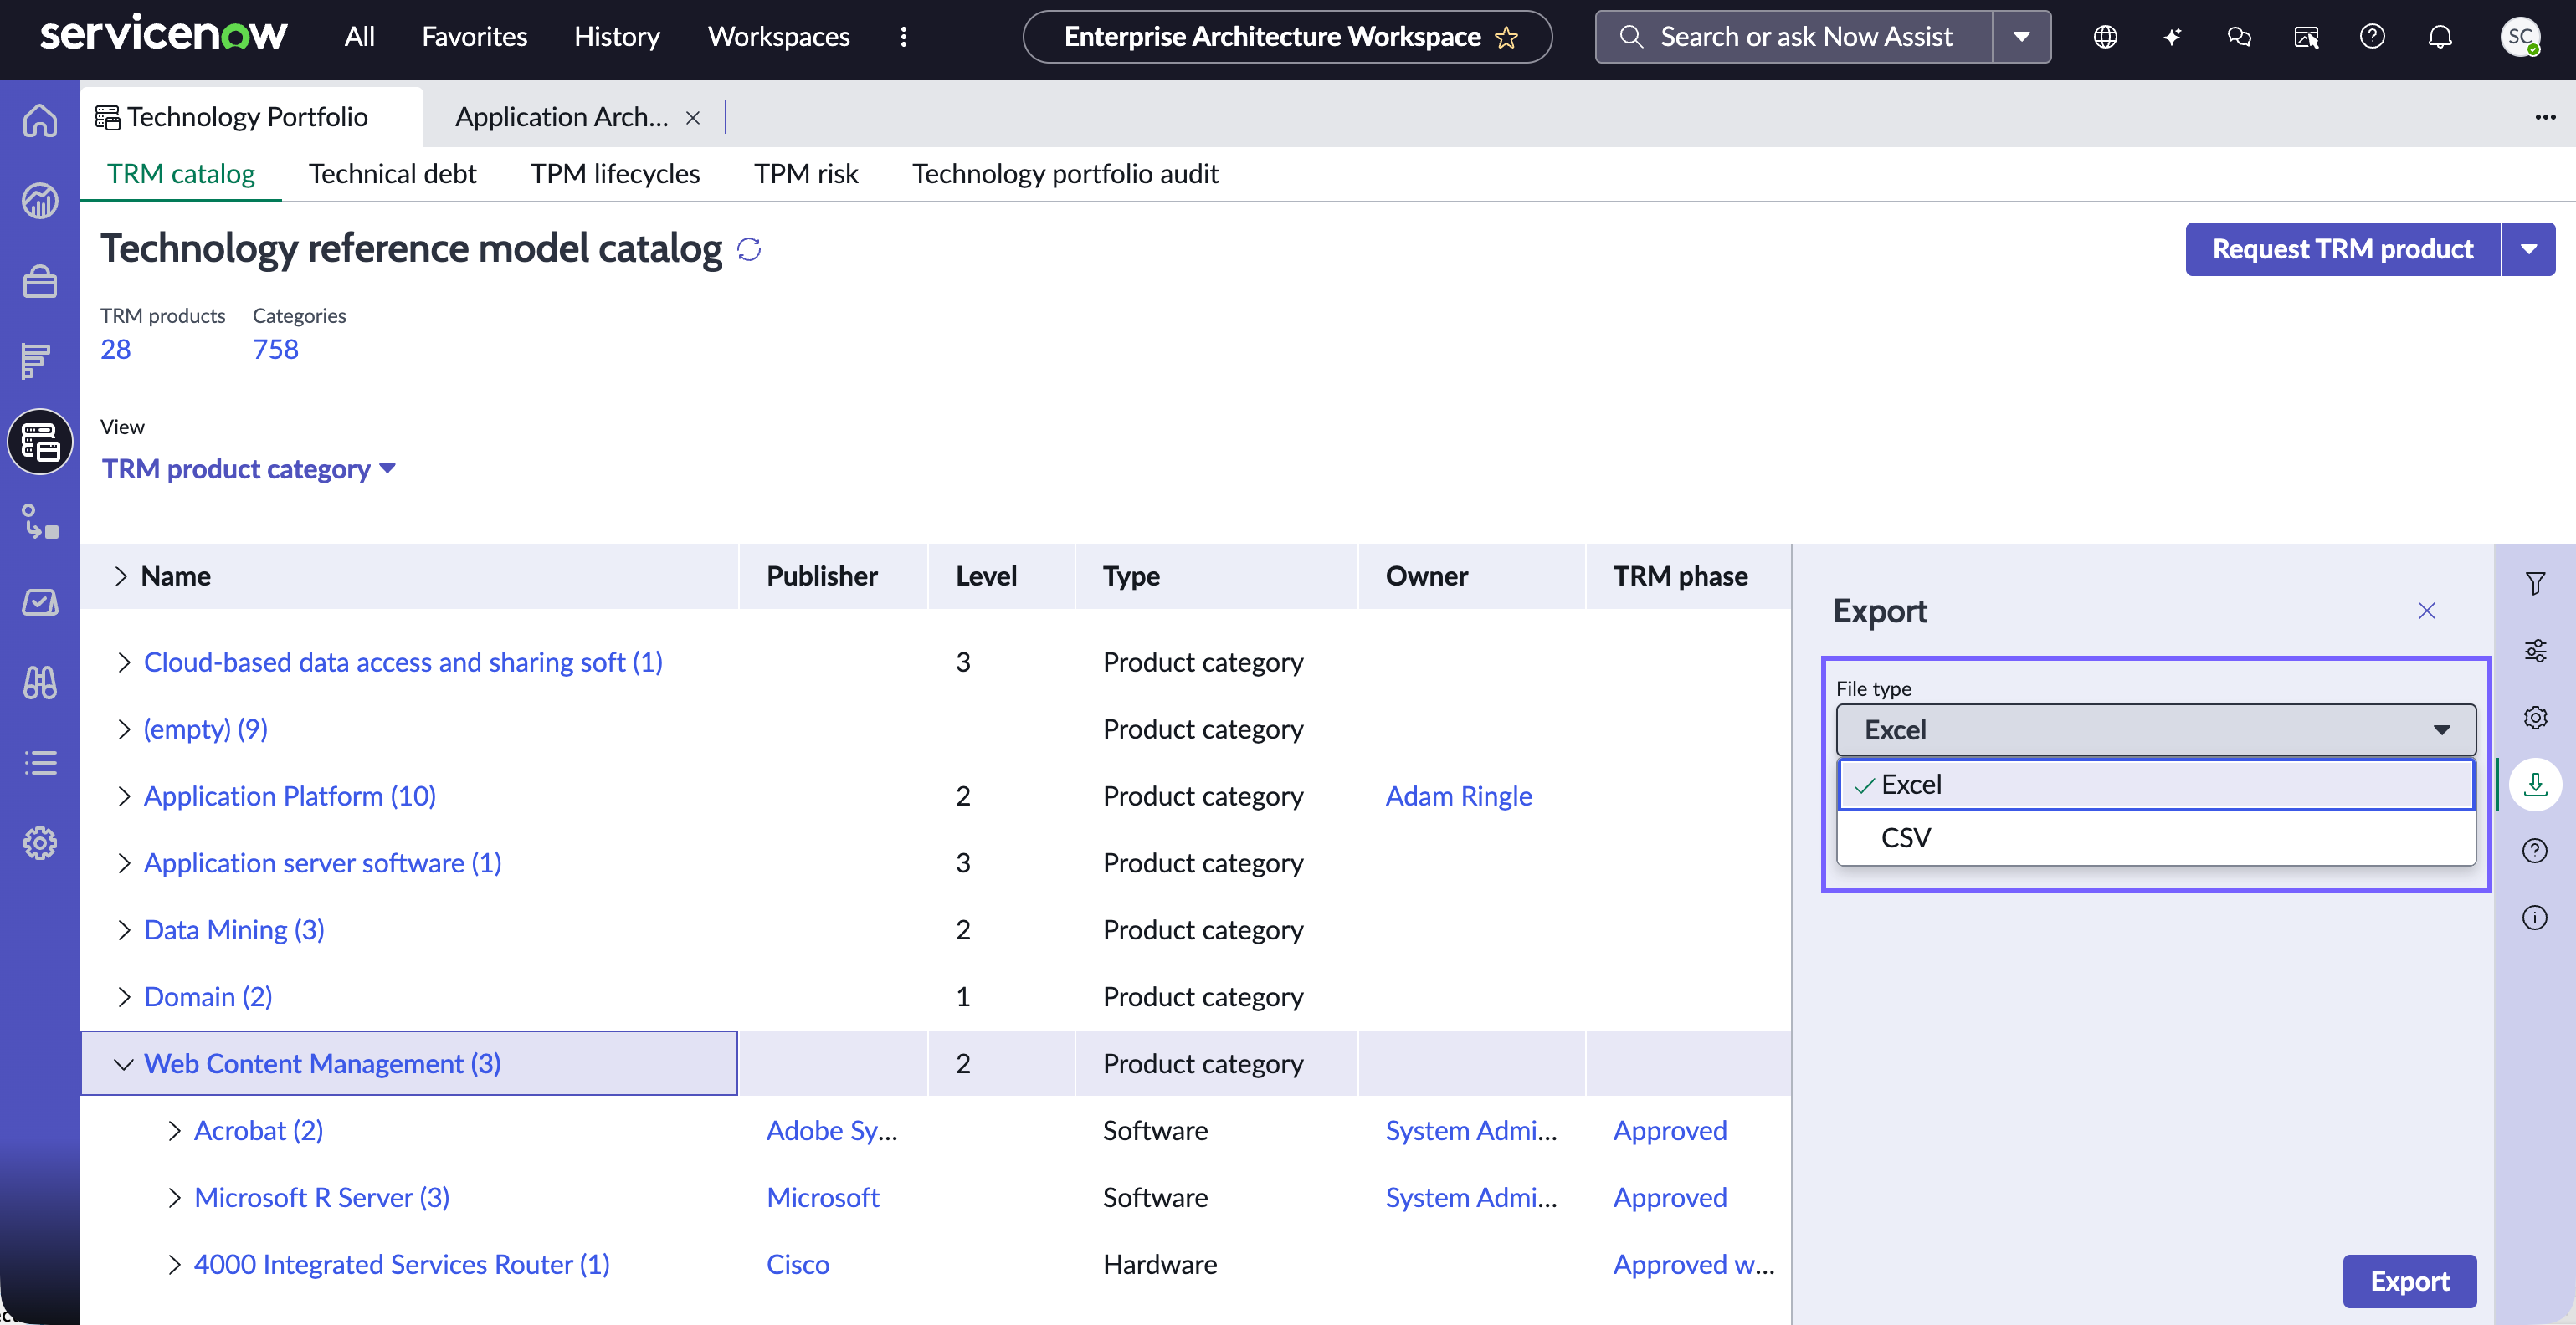Close the Export panel

click(x=2427, y=611)
